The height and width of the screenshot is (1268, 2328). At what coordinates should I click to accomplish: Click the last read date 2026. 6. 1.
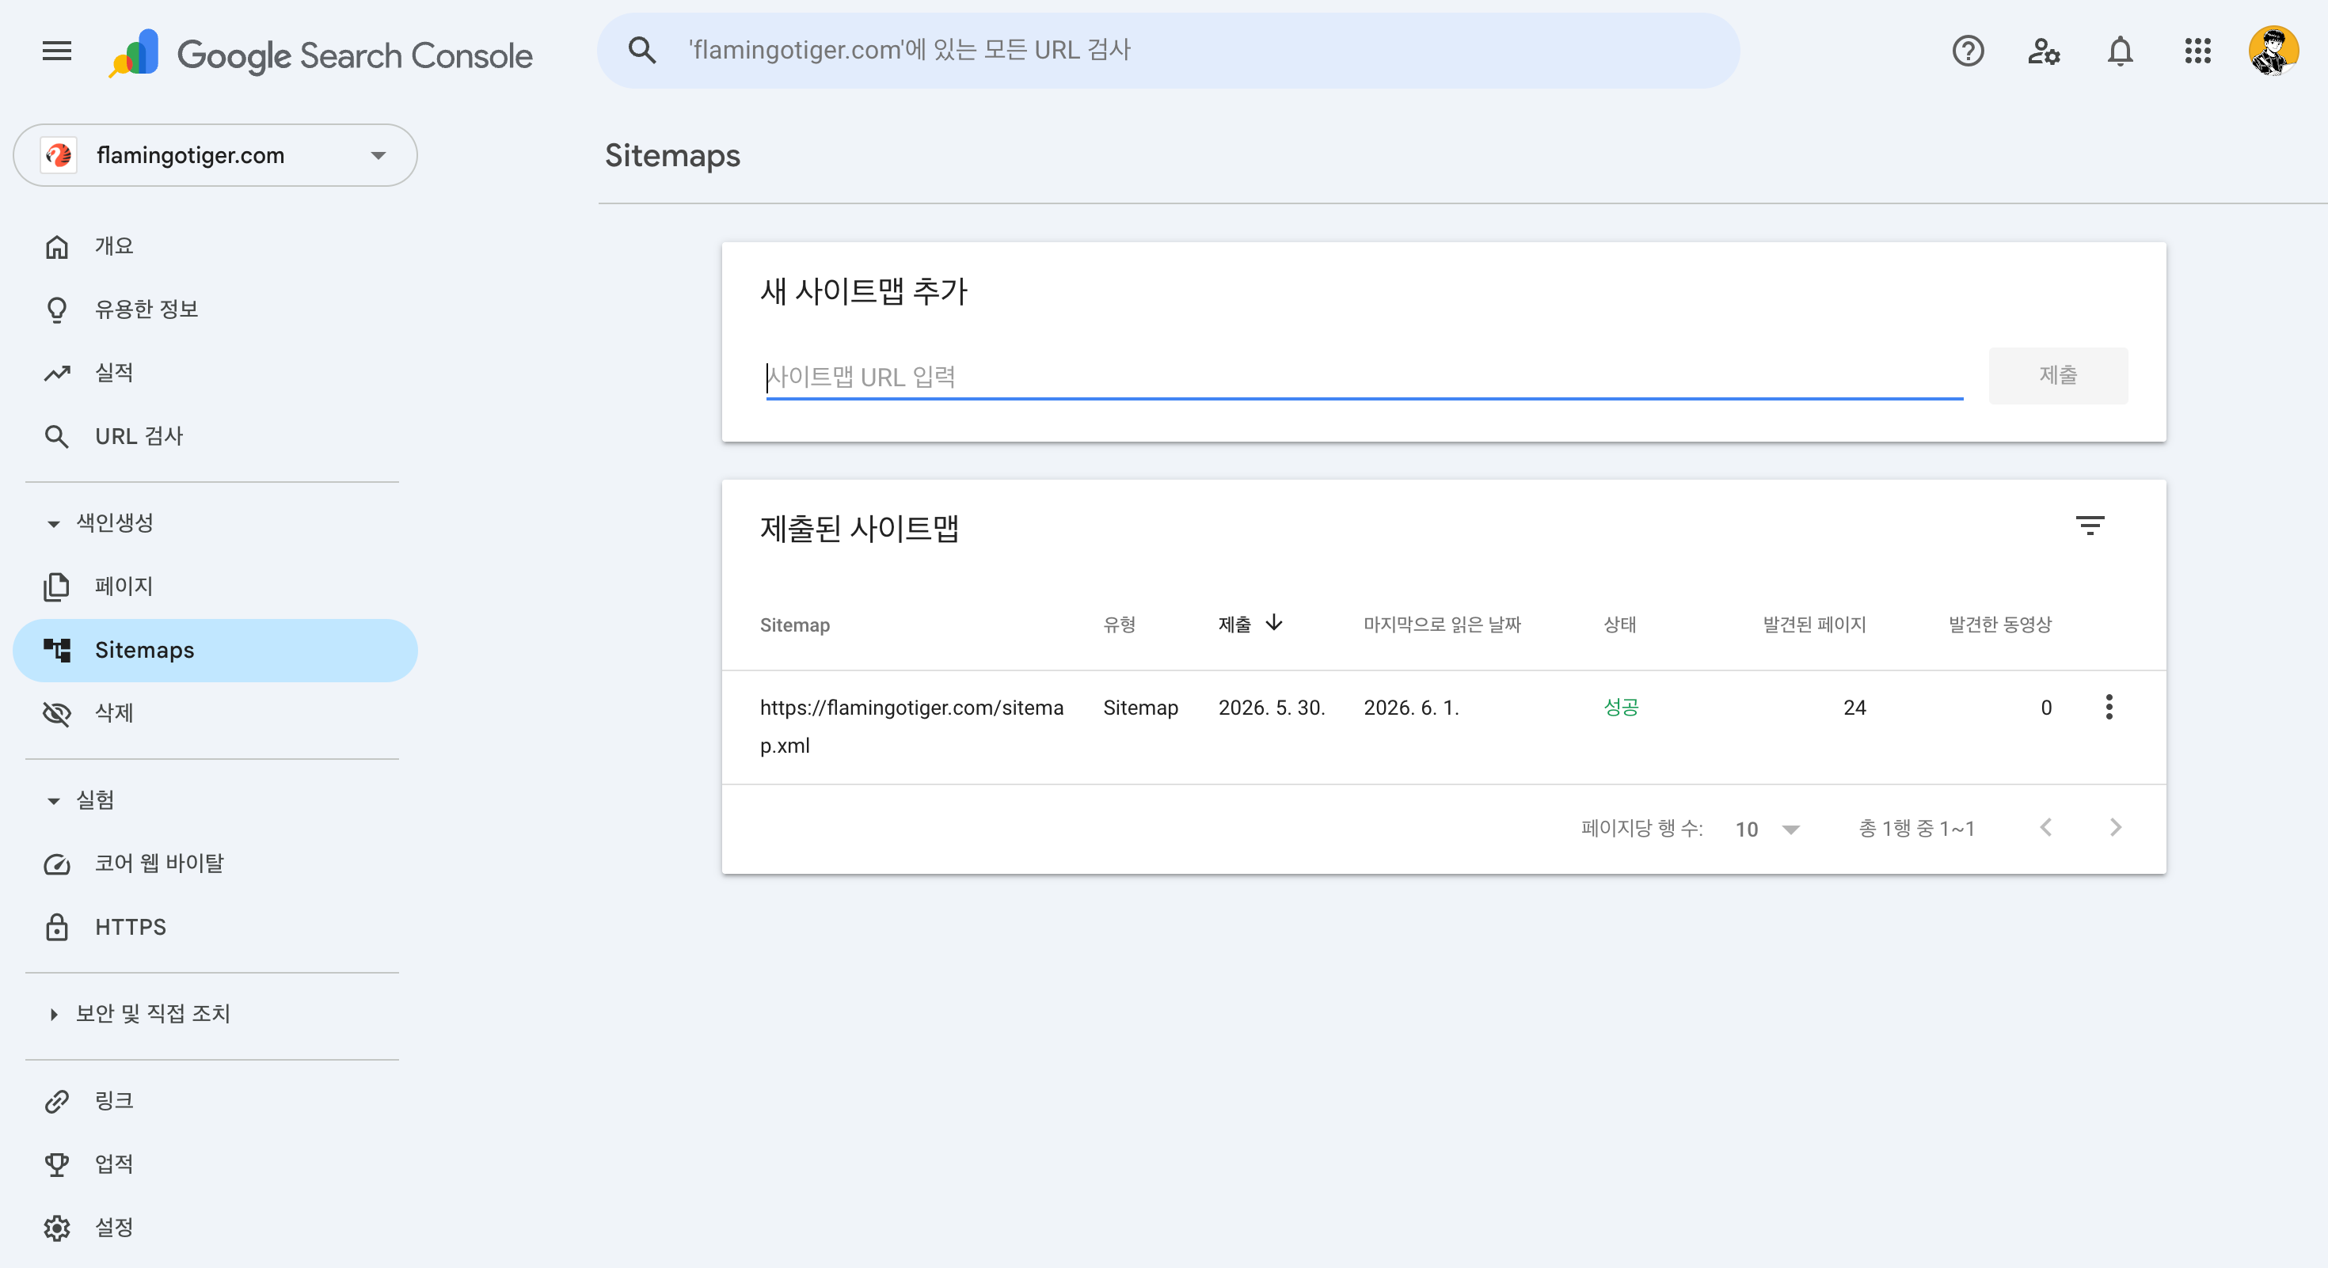[1411, 708]
